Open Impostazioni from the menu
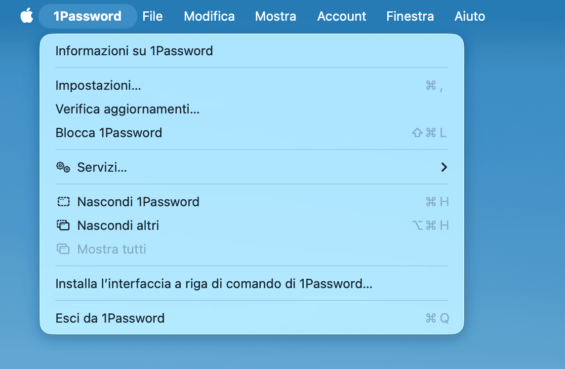Viewport: 565px width, 369px height. point(98,85)
